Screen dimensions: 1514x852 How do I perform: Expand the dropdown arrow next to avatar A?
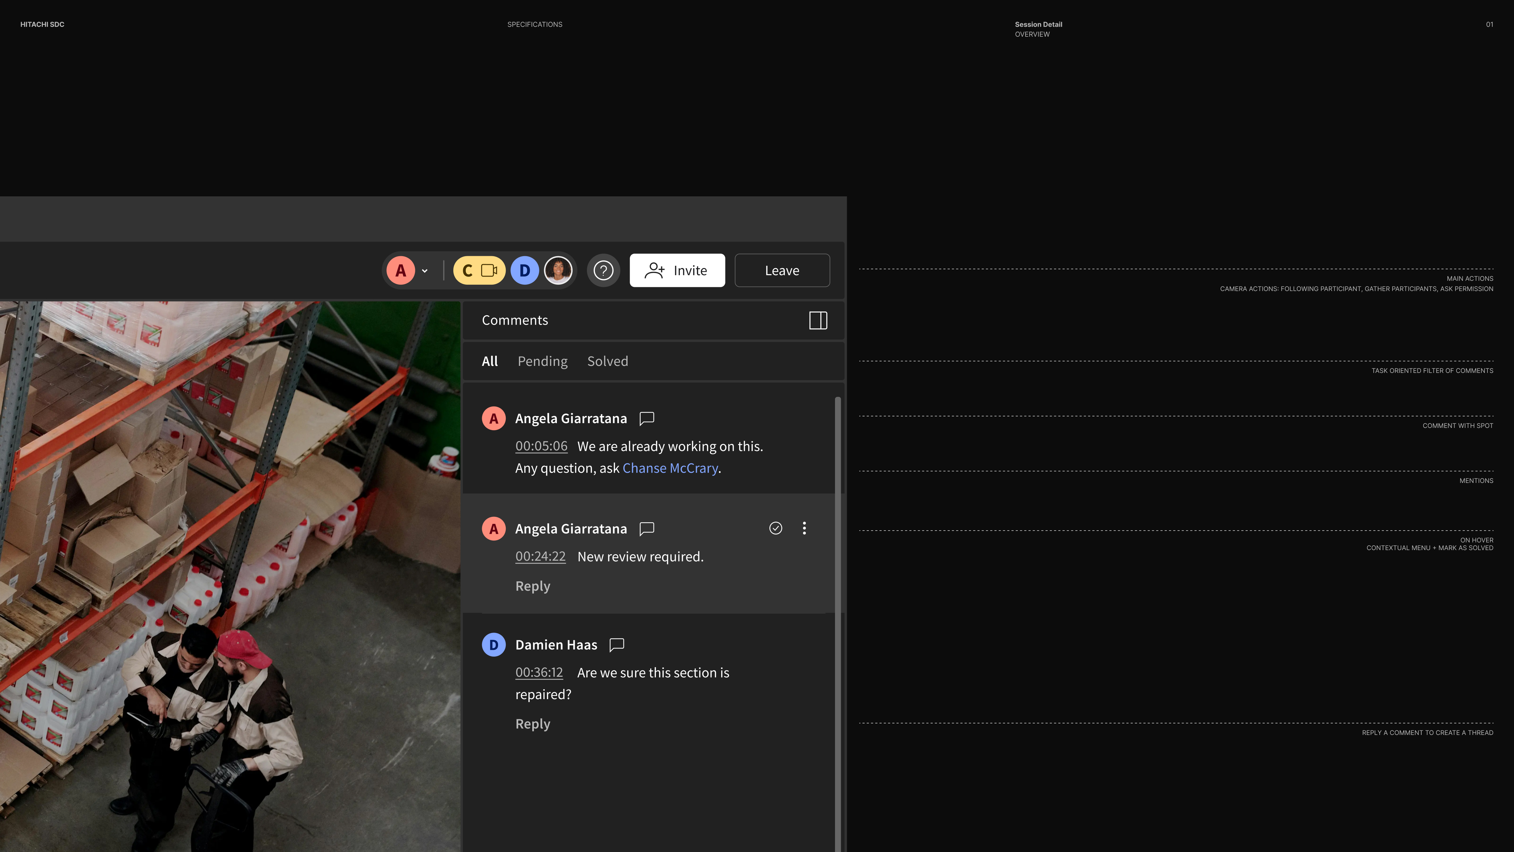424,271
